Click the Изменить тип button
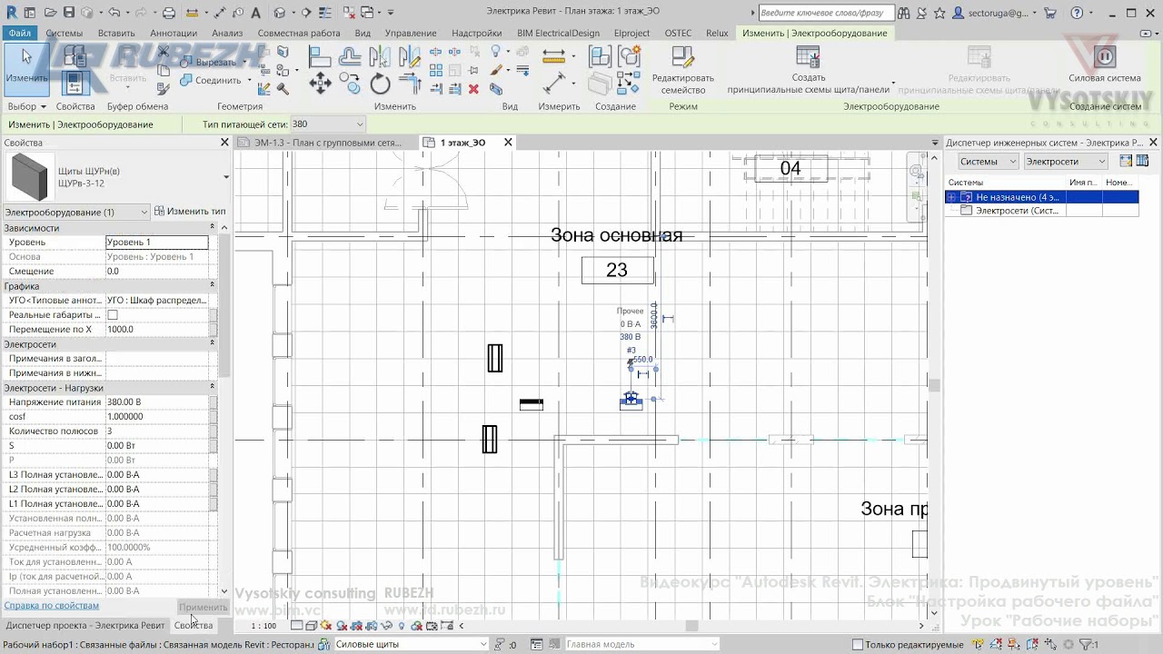 (x=190, y=212)
